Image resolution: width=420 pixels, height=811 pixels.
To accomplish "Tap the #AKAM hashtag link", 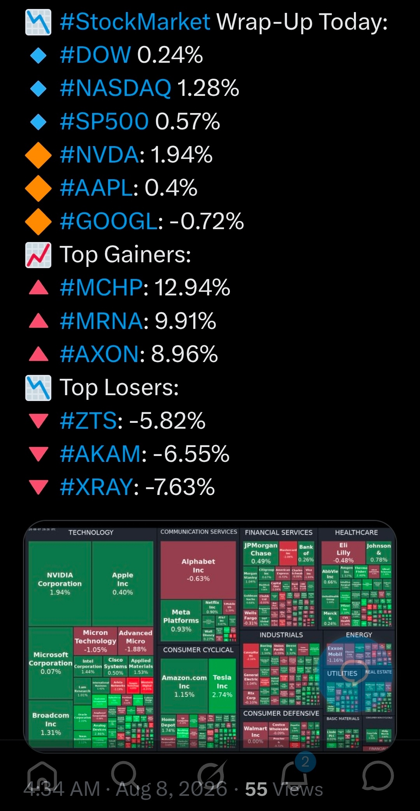I will 100,454.
